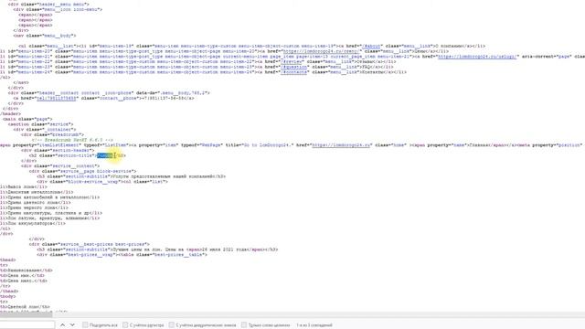The width and height of the screenshot is (585, 329).
Task: Click the 'Прием цветного лома' line
Action: pos(36,202)
